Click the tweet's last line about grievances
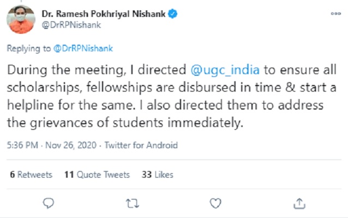The image size is (348, 218). point(124,123)
